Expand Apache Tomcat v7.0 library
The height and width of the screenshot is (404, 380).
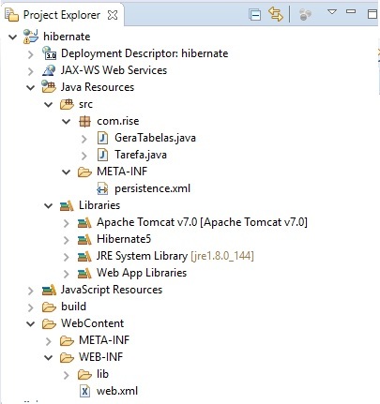66,223
